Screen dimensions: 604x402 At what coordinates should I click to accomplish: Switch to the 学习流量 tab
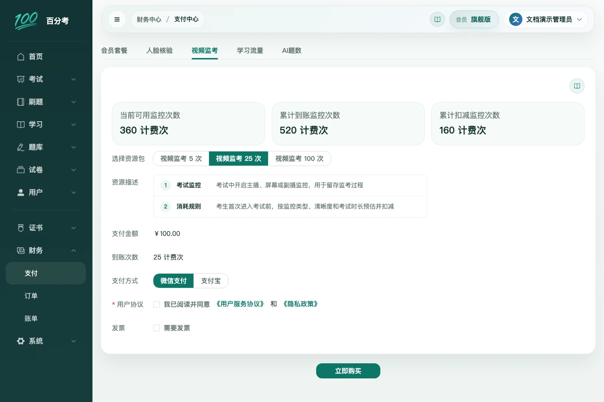coord(250,50)
